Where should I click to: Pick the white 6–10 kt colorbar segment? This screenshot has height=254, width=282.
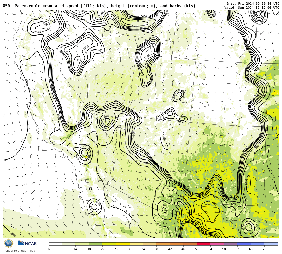click(55, 244)
